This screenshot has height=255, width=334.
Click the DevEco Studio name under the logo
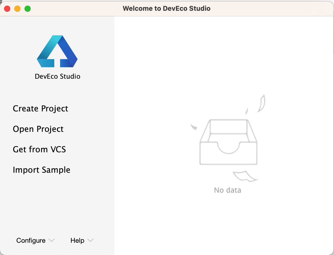coord(57,76)
